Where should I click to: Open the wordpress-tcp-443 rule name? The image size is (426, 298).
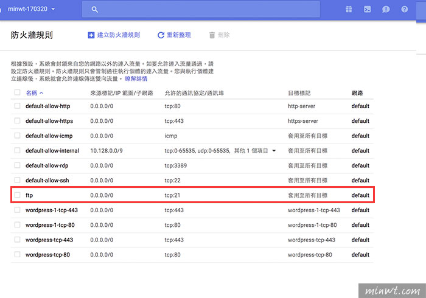coord(49,240)
